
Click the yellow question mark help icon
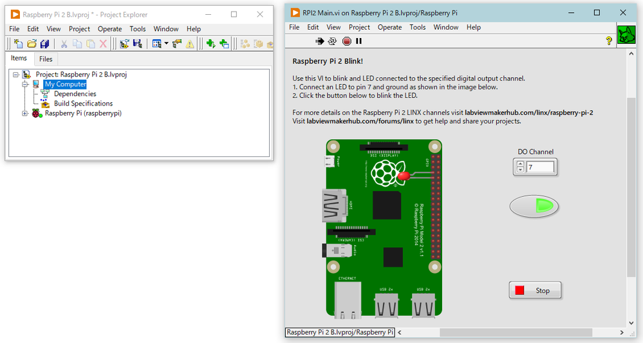click(608, 41)
